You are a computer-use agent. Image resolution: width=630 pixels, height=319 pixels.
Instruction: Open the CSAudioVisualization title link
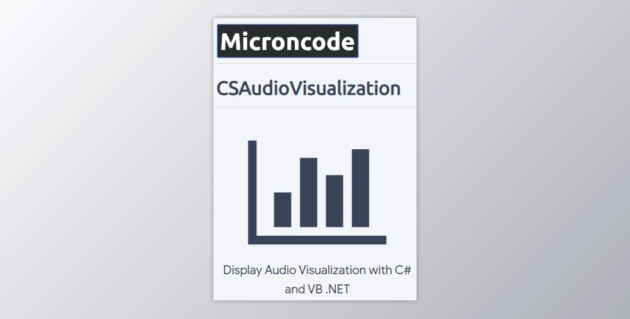pos(308,88)
